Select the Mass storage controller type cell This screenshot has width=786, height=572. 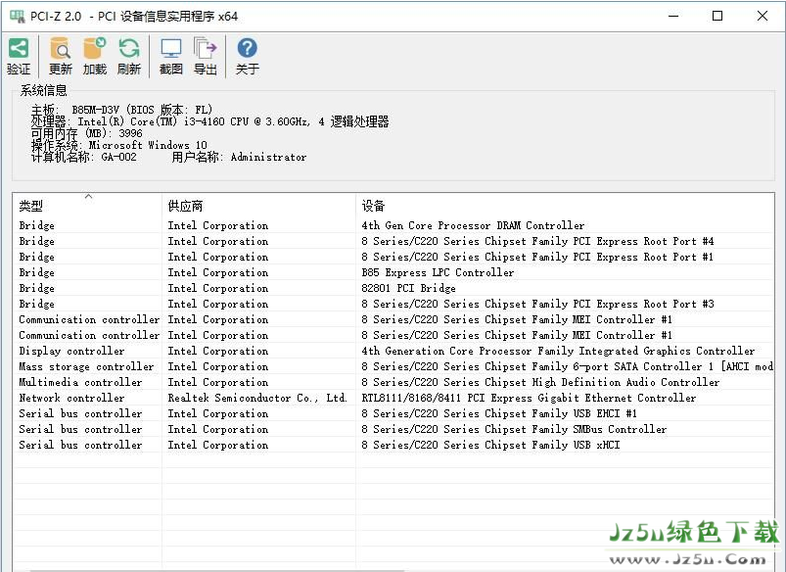click(86, 366)
